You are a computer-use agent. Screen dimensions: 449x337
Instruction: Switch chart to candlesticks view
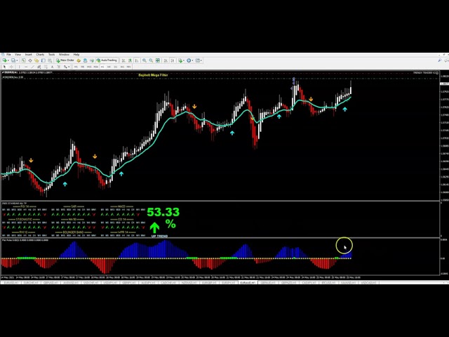click(132, 60)
